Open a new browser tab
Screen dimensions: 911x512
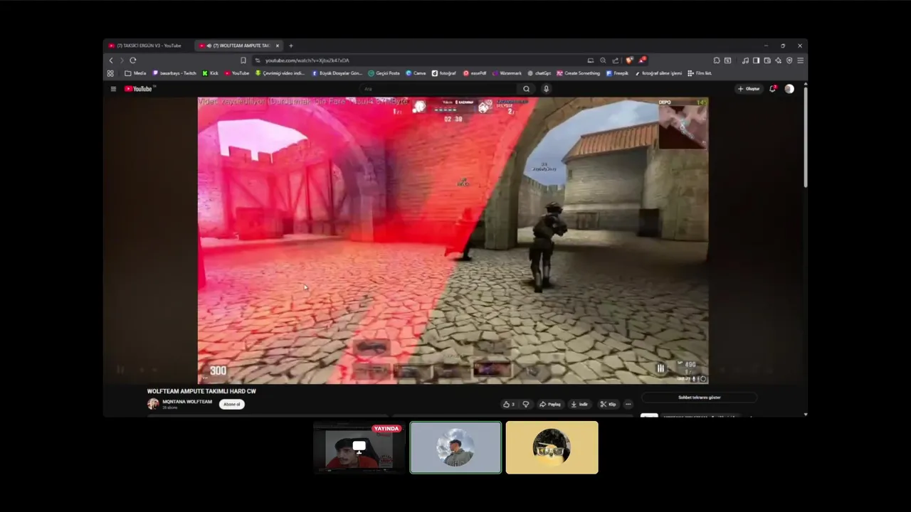pos(290,46)
